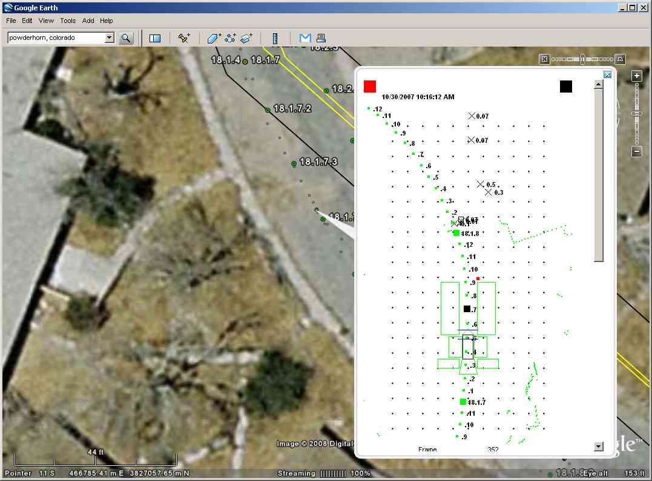Open the File menu

(x=11, y=21)
